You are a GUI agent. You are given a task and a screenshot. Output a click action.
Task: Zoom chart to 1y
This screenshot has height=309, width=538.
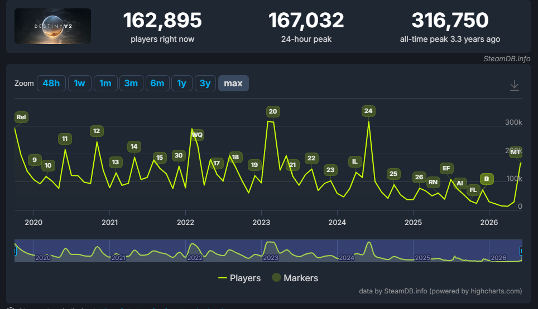click(182, 83)
